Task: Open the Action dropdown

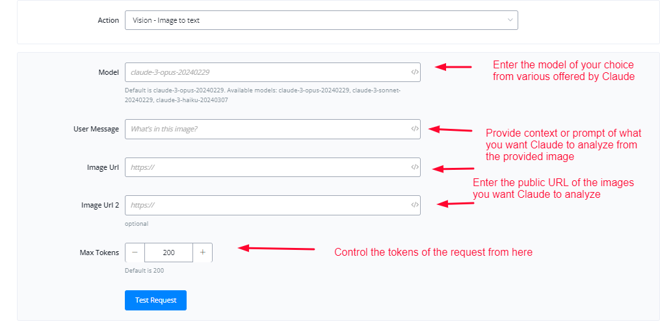Action: coord(321,20)
